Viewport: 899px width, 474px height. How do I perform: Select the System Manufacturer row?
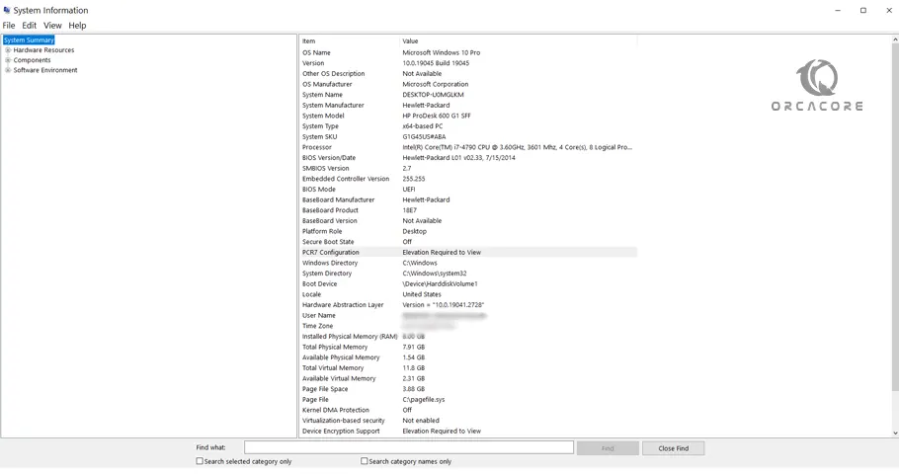point(468,105)
